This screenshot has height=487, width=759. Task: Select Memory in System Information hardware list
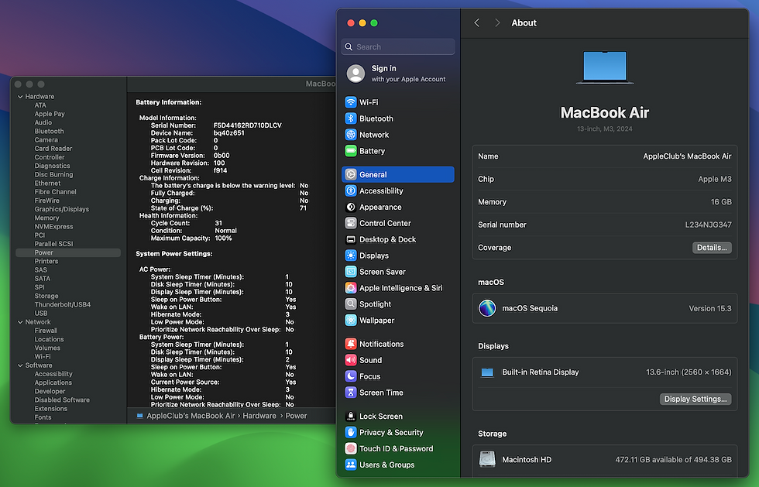coord(46,218)
